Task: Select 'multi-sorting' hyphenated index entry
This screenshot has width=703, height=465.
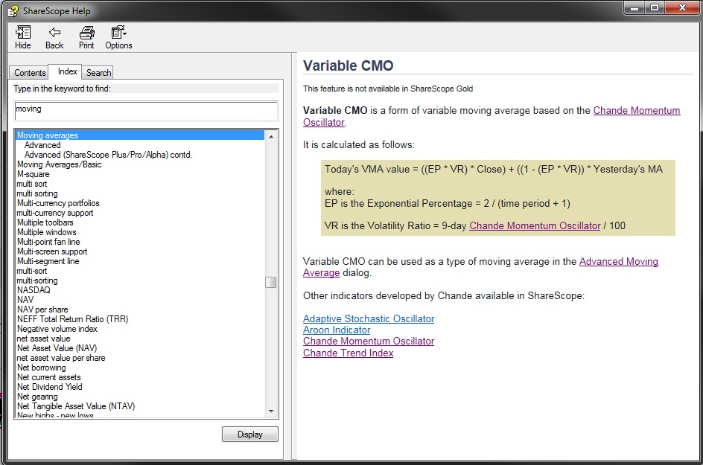Action: click(x=36, y=280)
